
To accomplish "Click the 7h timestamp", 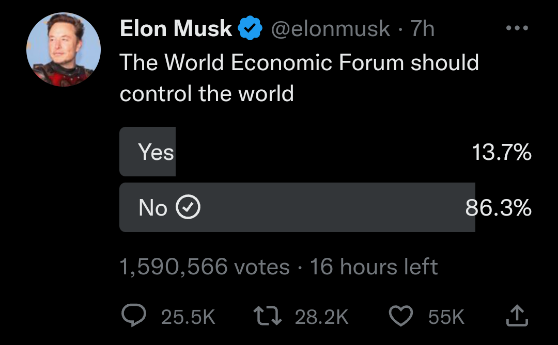I will tap(422, 29).
